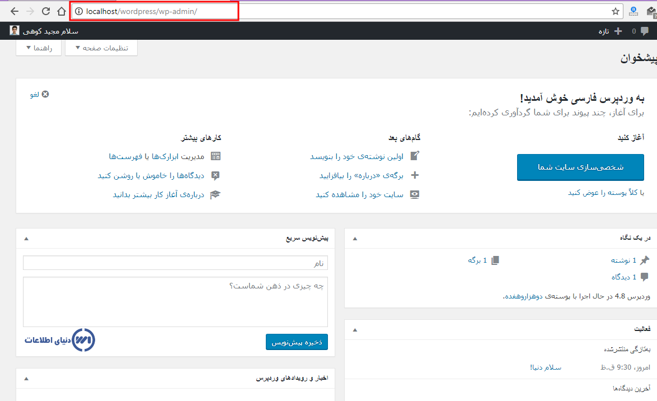This screenshot has width=657, height=401.
Task: Click the plus 'تازه' new content icon
Action: pyautogui.click(x=618, y=31)
